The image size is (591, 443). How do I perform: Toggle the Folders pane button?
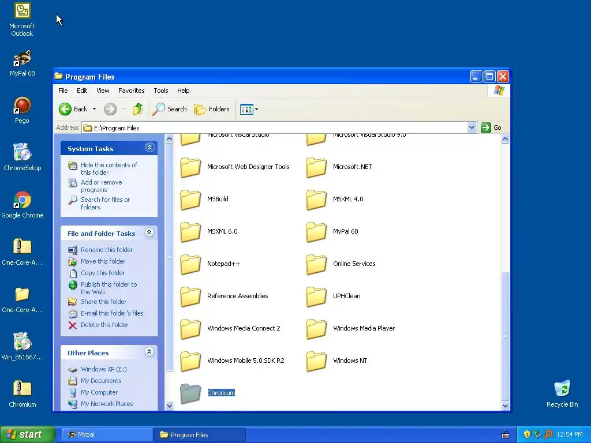pyautogui.click(x=212, y=109)
